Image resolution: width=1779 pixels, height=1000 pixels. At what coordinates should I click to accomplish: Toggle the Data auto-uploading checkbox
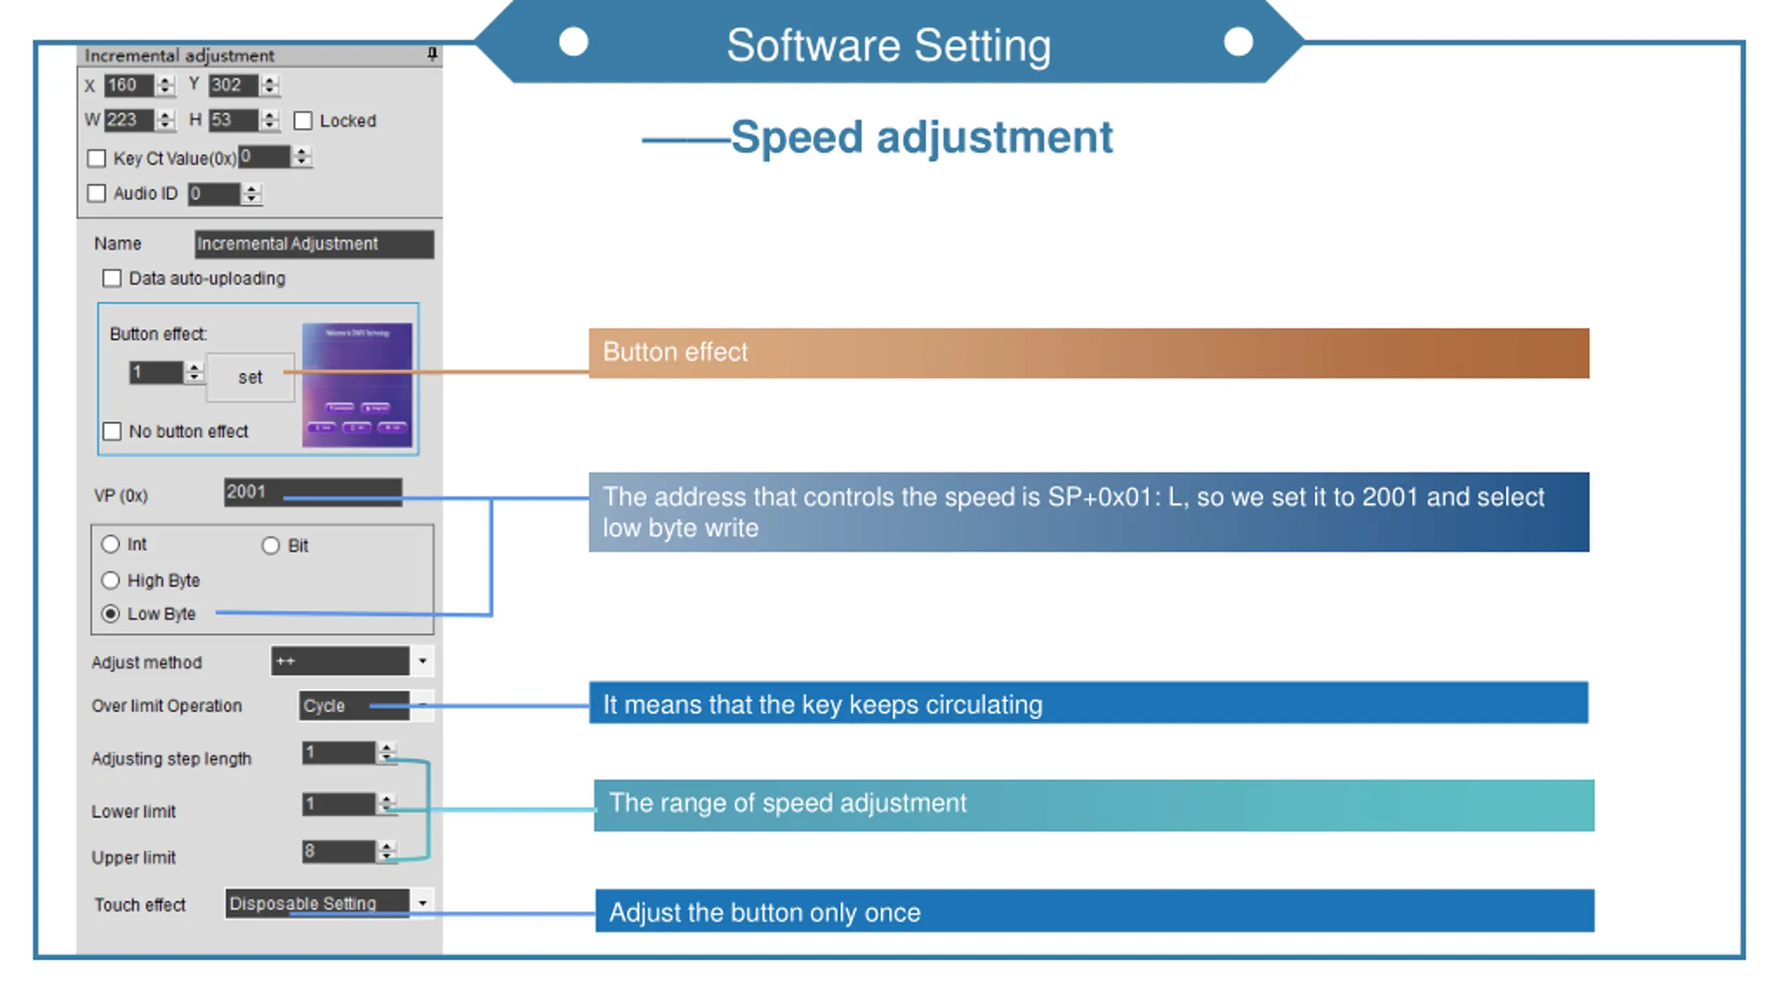112,278
